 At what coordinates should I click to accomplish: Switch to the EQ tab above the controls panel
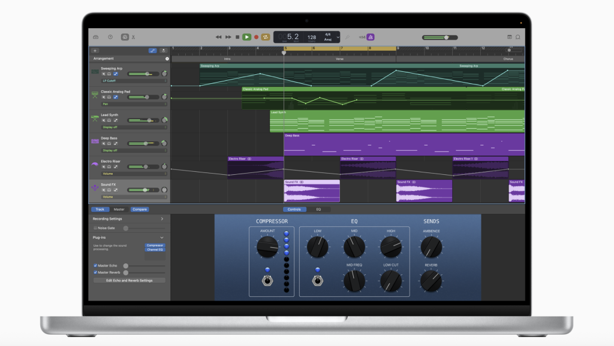coord(319,209)
